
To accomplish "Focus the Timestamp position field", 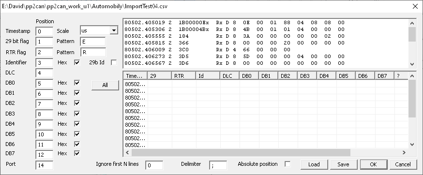I will pyautogui.click(x=44, y=31).
